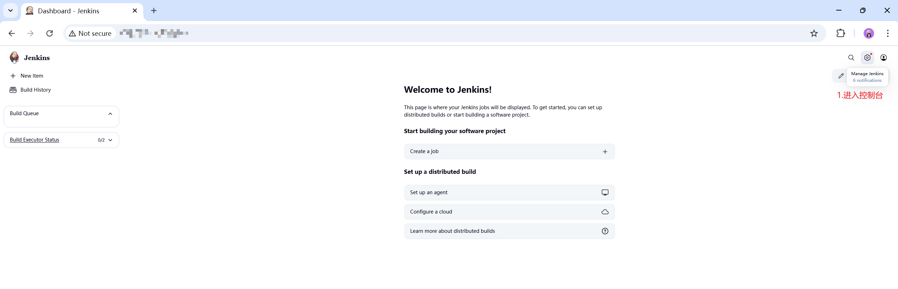Screen dimensions: 898x289
Task: Click the pencil edit description icon
Action: (841, 76)
